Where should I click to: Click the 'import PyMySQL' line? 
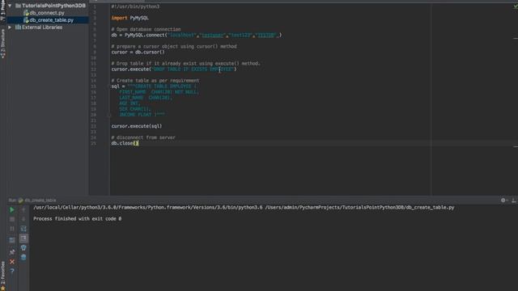coord(129,18)
